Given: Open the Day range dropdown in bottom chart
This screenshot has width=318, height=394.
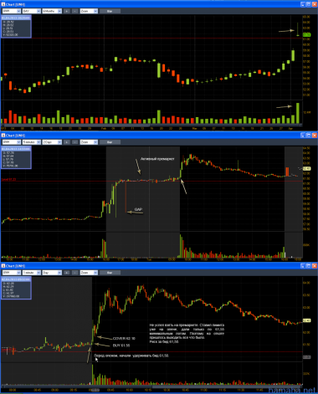Looking at the screenshot, I should [52, 273].
